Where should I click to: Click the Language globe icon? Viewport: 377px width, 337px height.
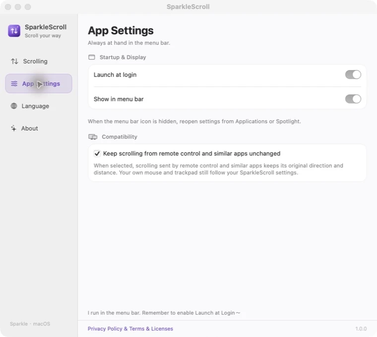[x=14, y=106]
